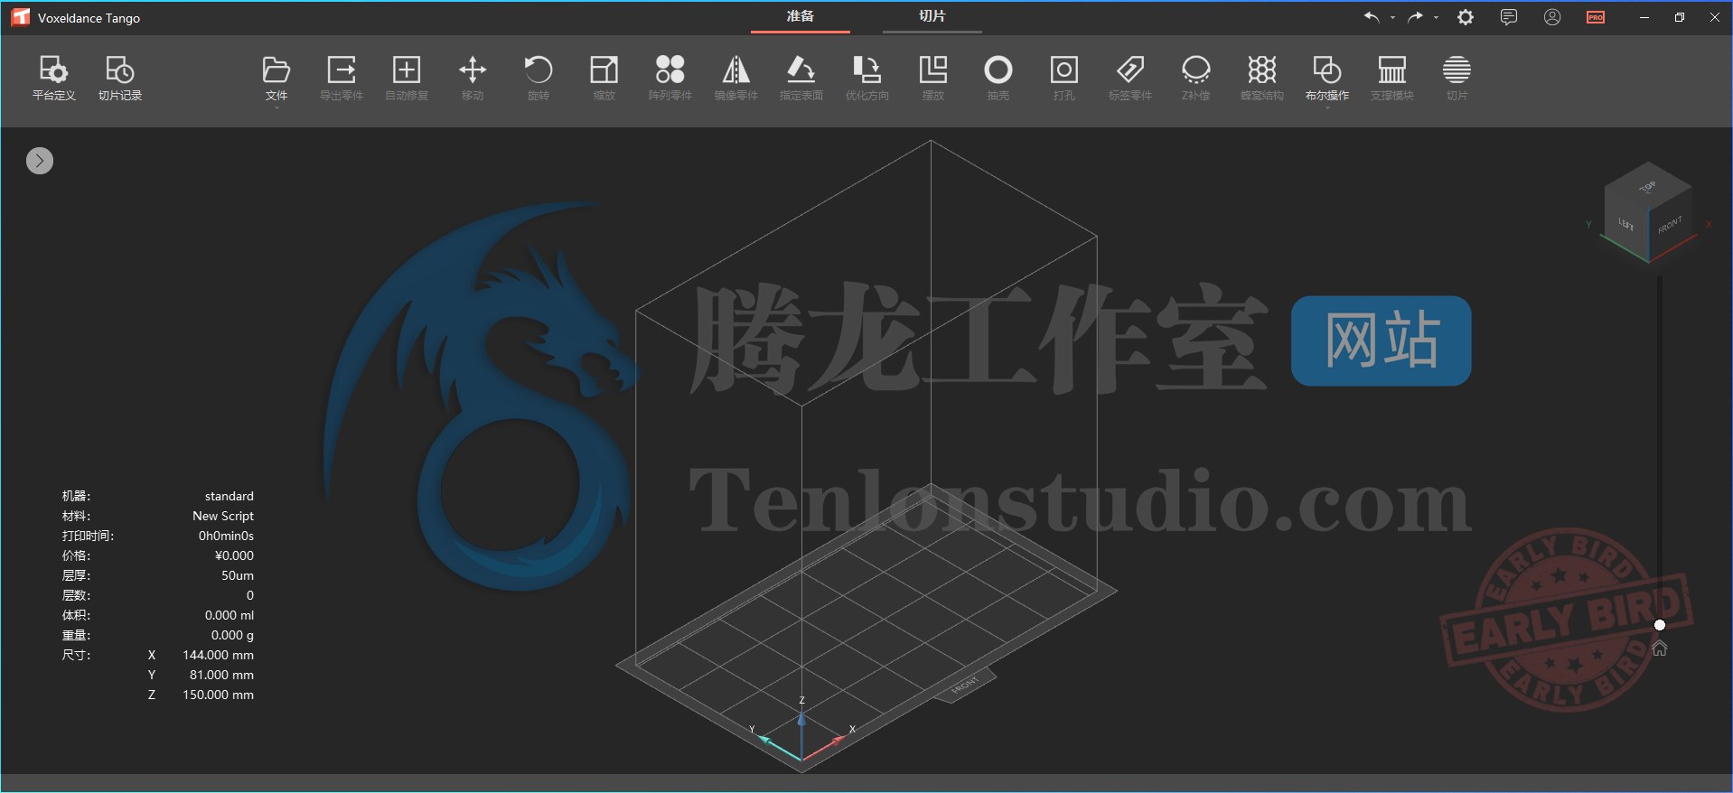Click the 抽壳 hollow tool

pos(998,78)
